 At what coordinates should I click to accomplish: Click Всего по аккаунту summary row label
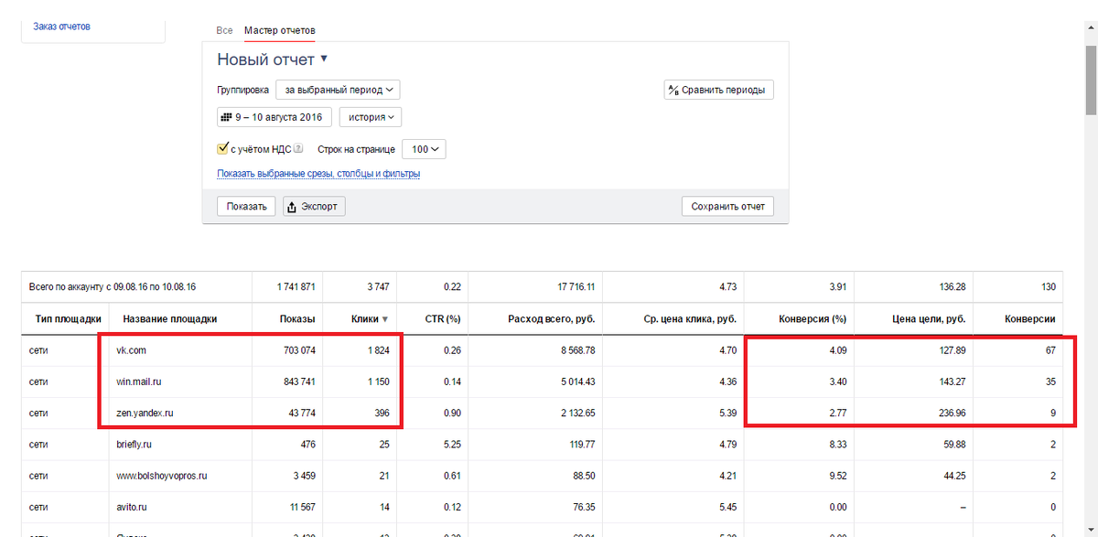113,287
